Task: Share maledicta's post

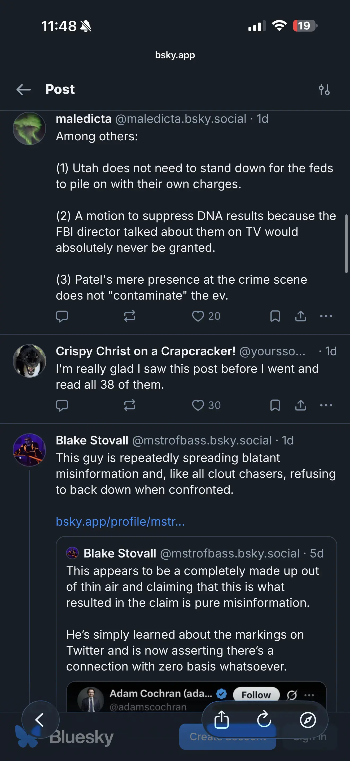Action: coord(300,316)
